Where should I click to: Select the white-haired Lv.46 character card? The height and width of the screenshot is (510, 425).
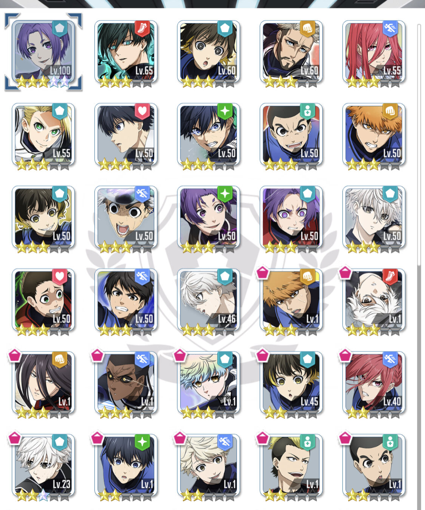(x=209, y=300)
